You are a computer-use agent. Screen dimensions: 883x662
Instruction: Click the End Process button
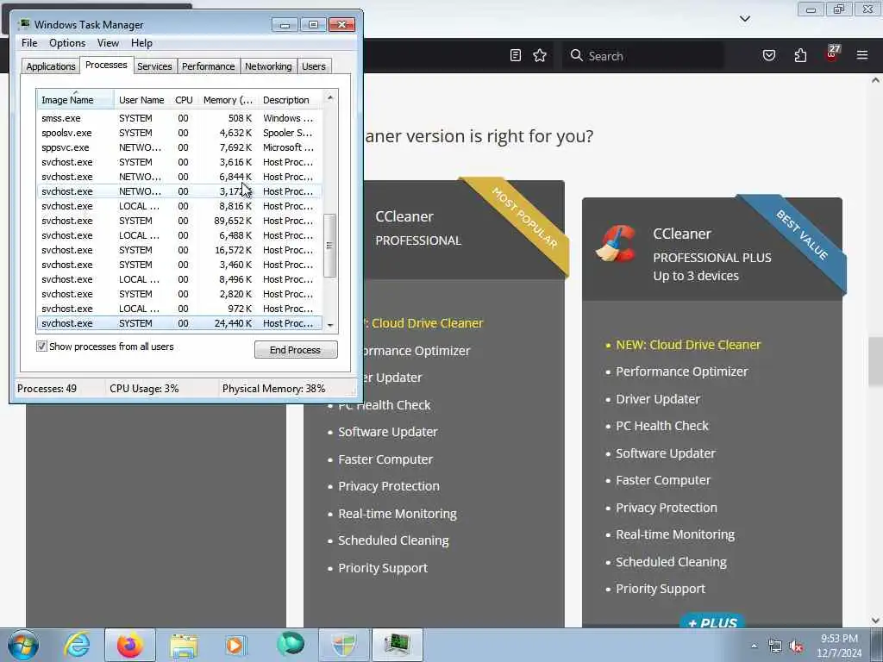point(296,350)
